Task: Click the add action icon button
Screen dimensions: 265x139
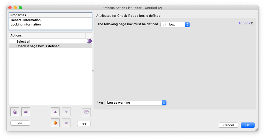Action: coord(15,112)
